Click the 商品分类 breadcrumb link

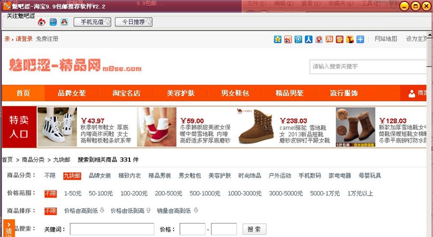(x=33, y=160)
